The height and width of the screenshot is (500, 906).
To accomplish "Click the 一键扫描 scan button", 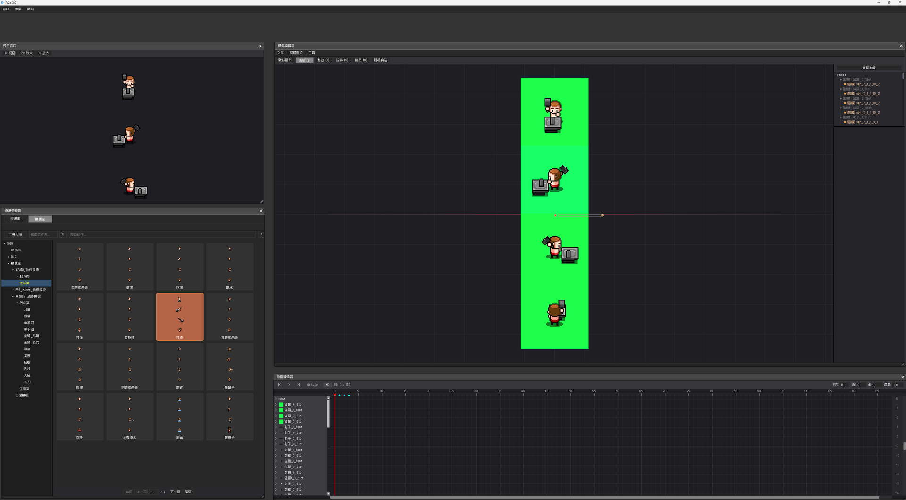I will click(16, 234).
